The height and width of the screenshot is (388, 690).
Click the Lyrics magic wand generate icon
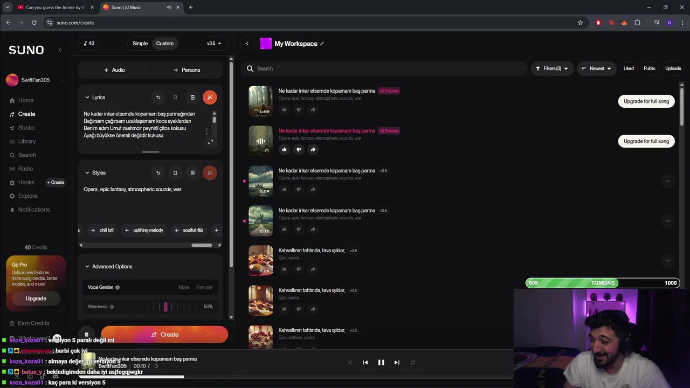click(210, 98)
